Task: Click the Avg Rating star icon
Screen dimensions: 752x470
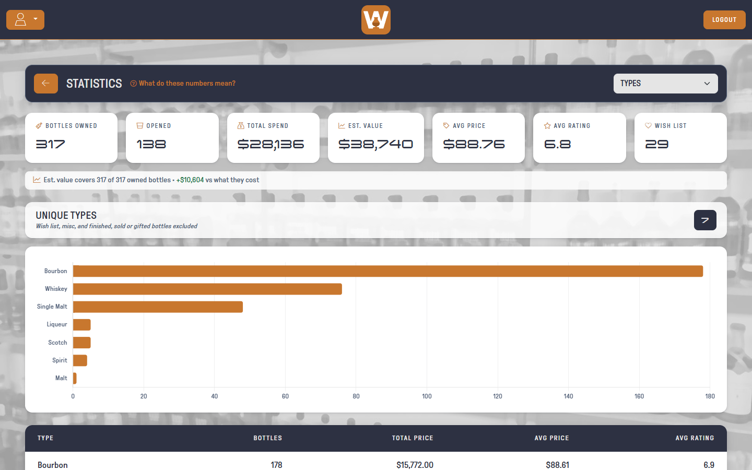Action: pyautogui.click(x=547, y=126)
